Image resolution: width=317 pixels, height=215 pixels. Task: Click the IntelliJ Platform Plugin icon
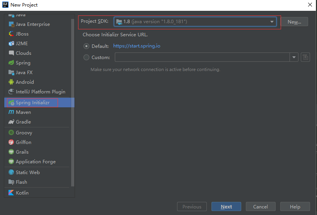click(x=11, y=91)
